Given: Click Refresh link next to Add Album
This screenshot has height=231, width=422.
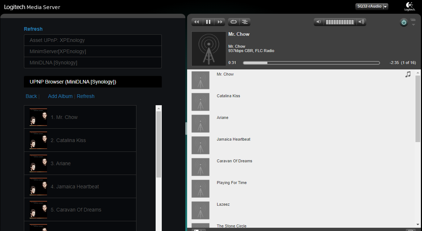Looking at the screenshot, I should coord(85,96).
